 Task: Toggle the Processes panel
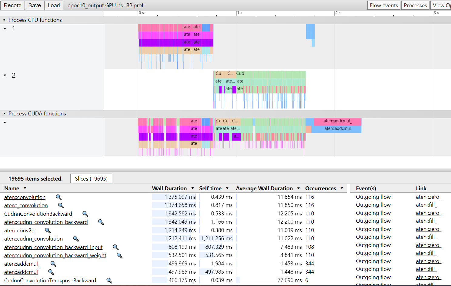point(415,5)
